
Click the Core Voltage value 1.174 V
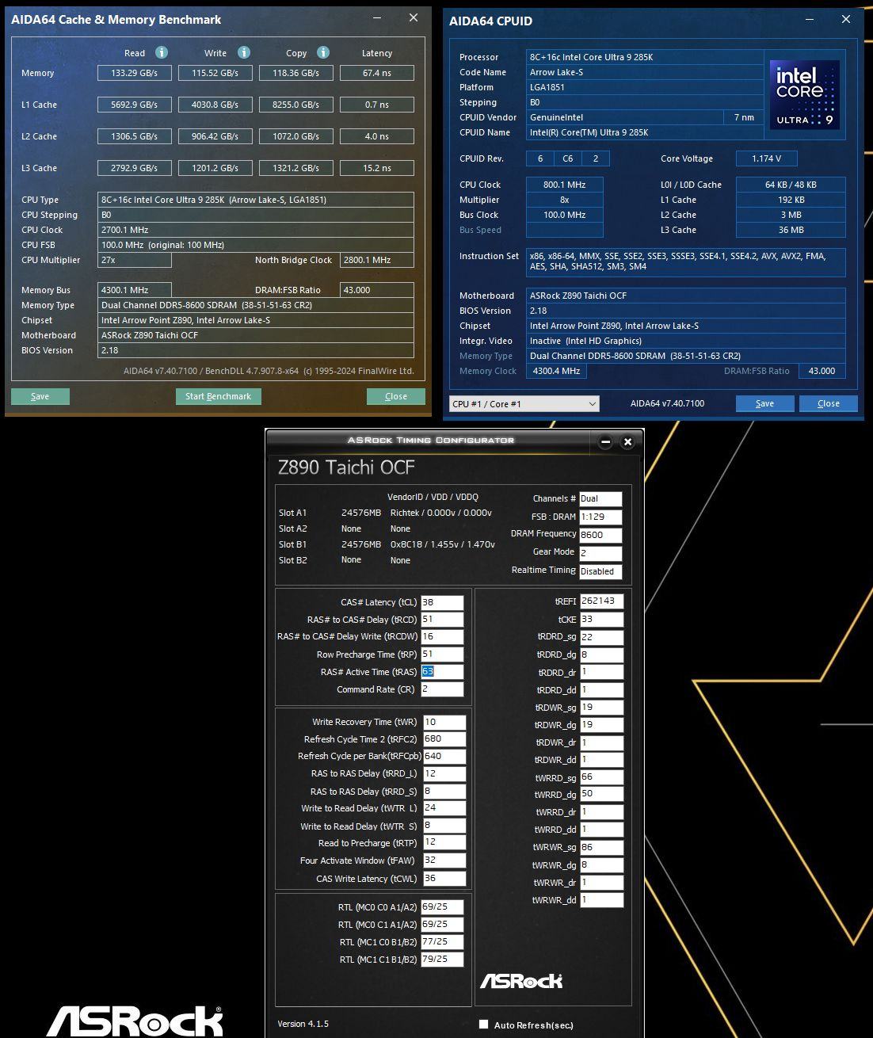click(x=767, y=158)
